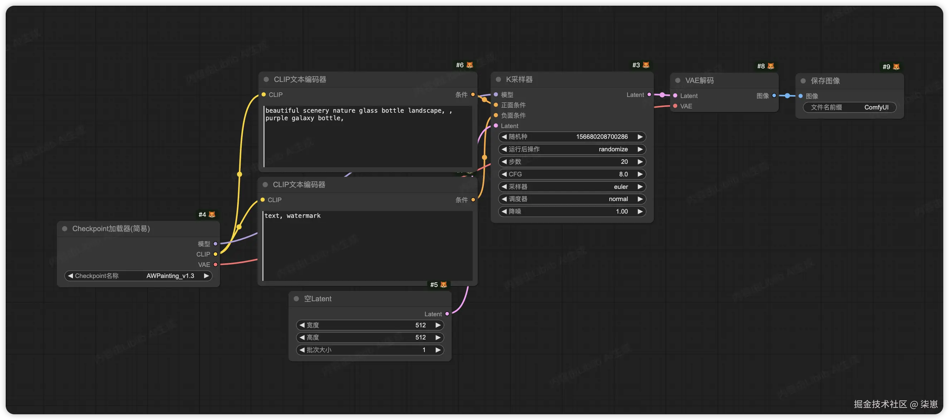Viewport: 949px width, 420px height.
Task: Click the fox badge on node #4
Action: 212,214
